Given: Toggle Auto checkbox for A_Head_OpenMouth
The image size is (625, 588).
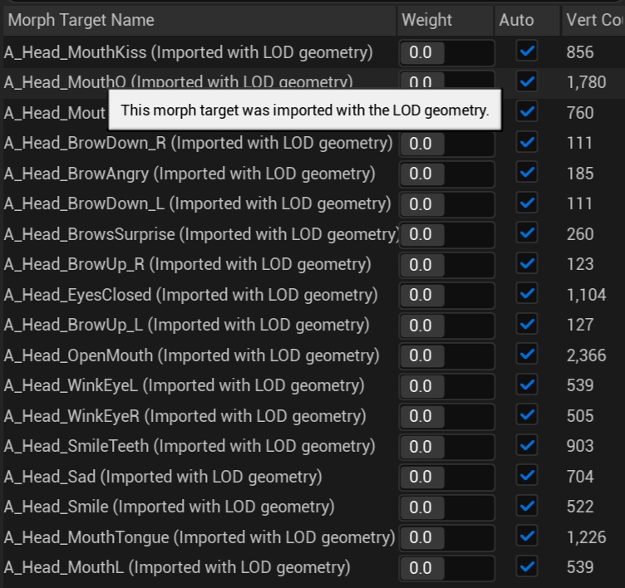Looking at the screenshot, I should click(527, 355).
